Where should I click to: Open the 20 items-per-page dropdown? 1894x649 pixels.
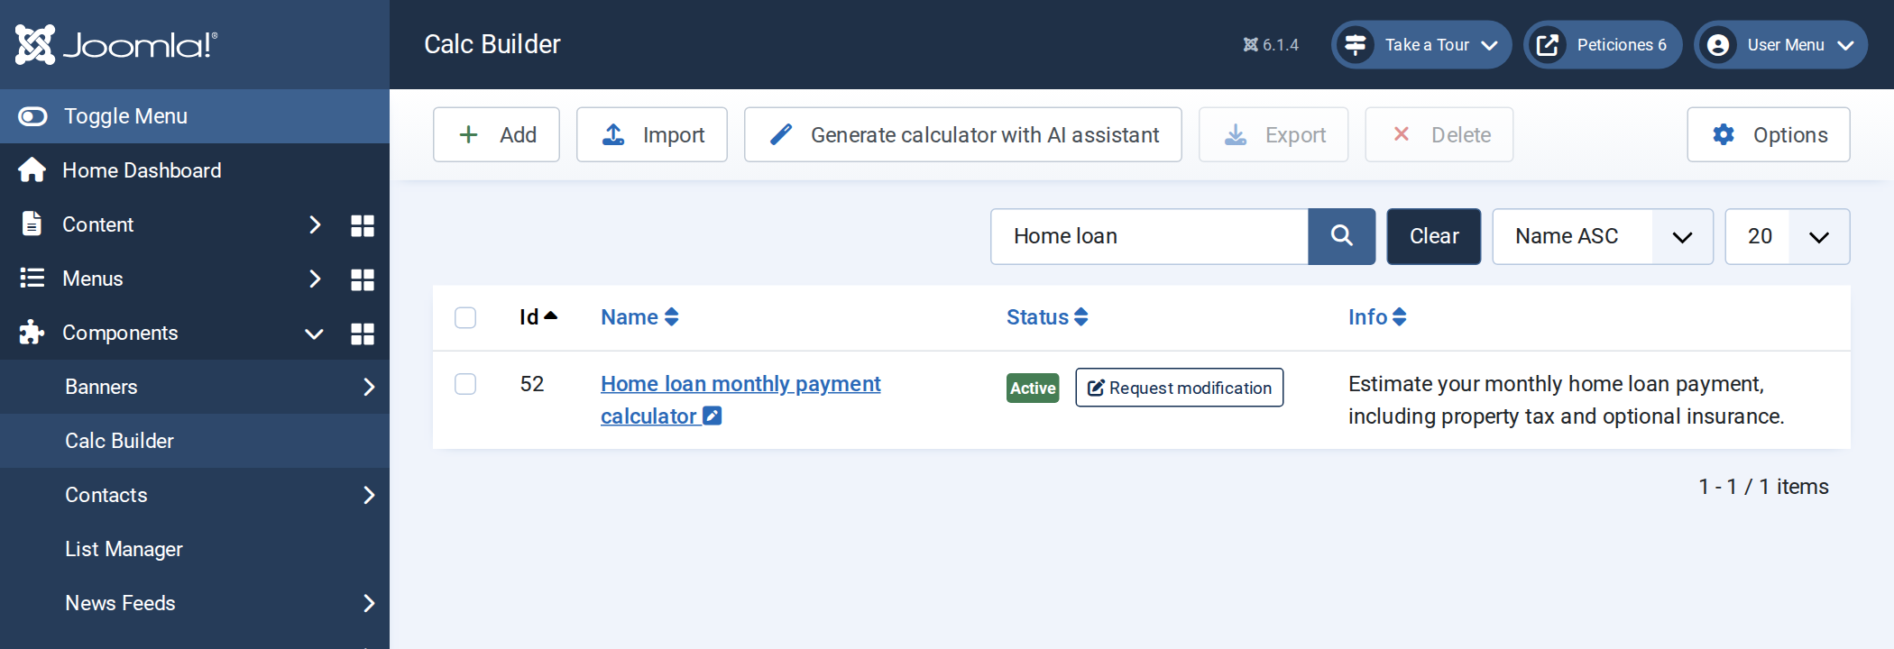coord(1788,236)
